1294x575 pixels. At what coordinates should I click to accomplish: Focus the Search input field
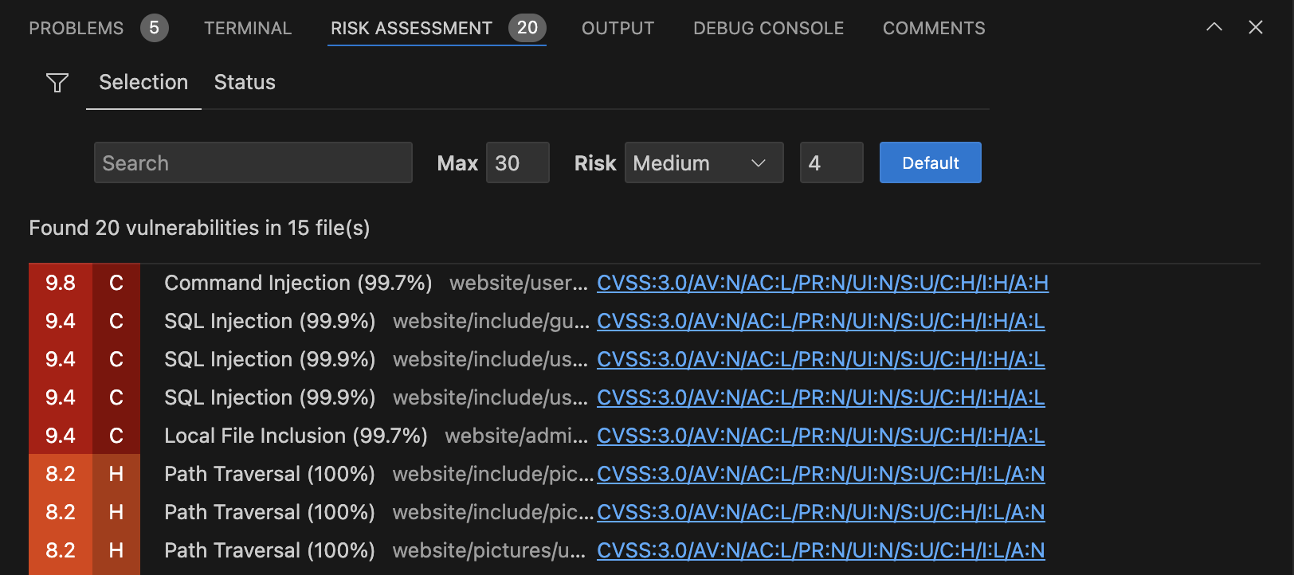pyautogui.click(x=253, y=163)
